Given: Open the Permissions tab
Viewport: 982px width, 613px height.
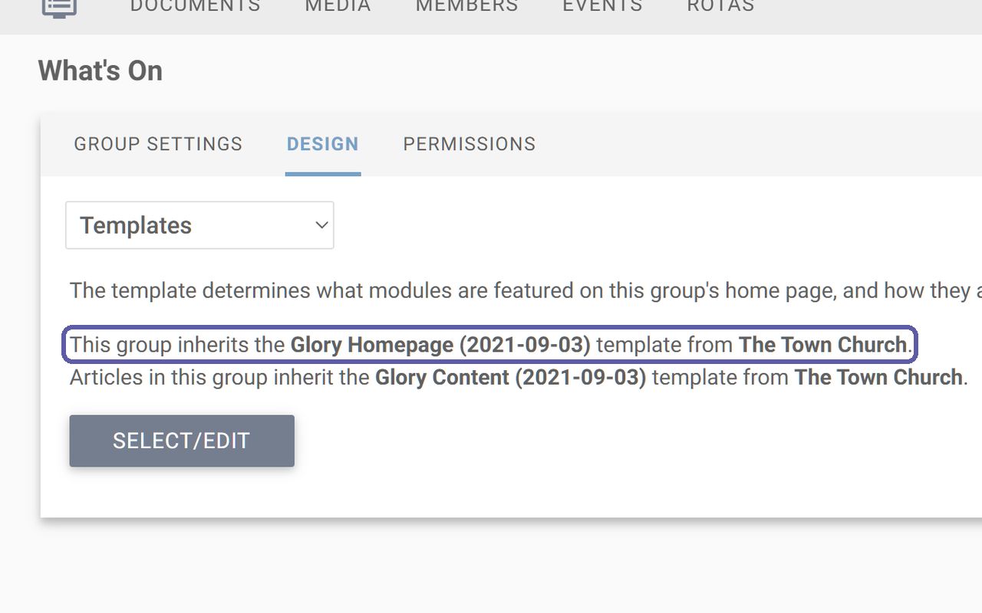Looking at the screenshot, I should click(470, 144).
